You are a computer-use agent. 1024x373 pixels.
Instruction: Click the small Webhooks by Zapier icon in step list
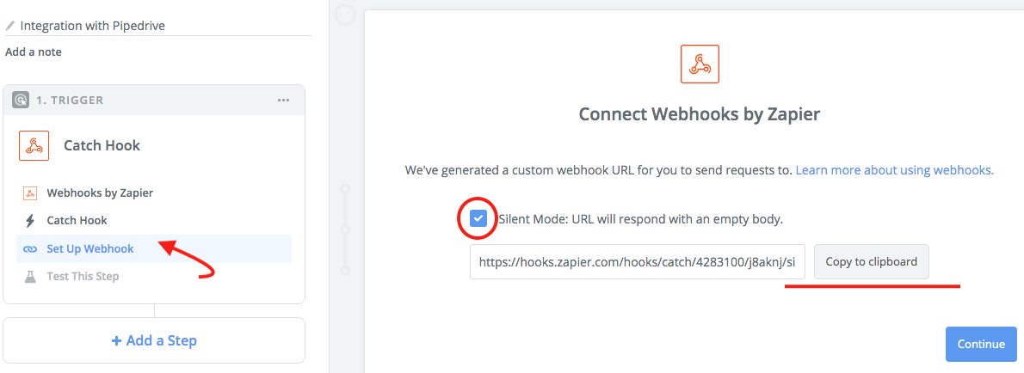pos(29,193)
